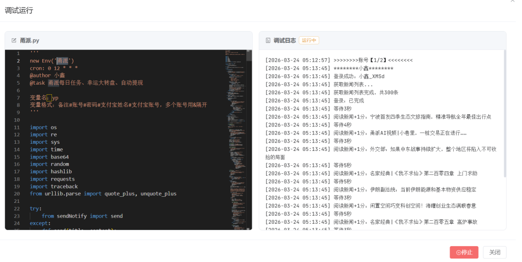522x262 pixels.
Task: Click the 关闭 button
Action: coord(494,252)
